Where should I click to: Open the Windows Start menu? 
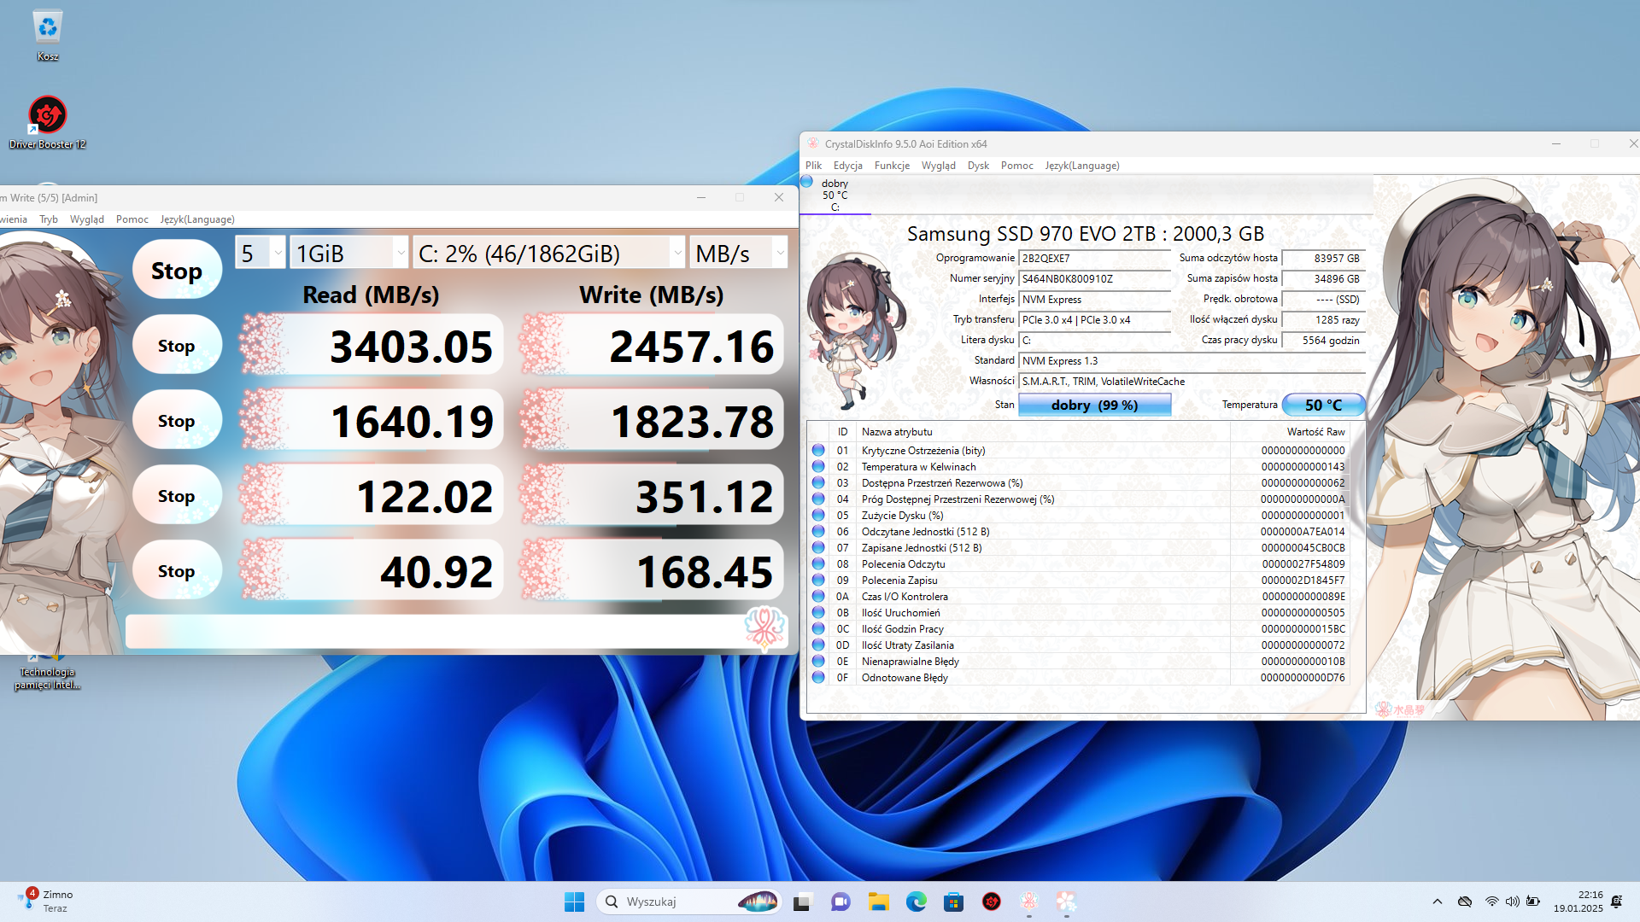click(574, 902)
